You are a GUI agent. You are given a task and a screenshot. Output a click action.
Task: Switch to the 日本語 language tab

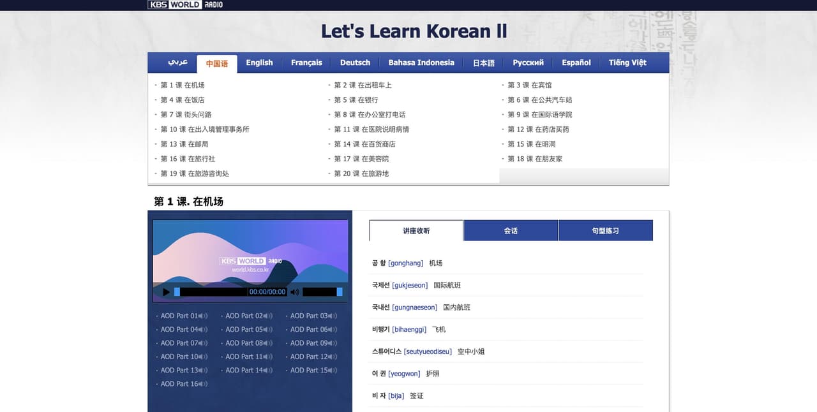(484, 63)
